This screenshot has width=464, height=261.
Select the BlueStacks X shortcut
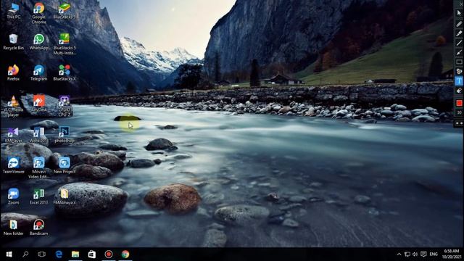click(65, 72)
